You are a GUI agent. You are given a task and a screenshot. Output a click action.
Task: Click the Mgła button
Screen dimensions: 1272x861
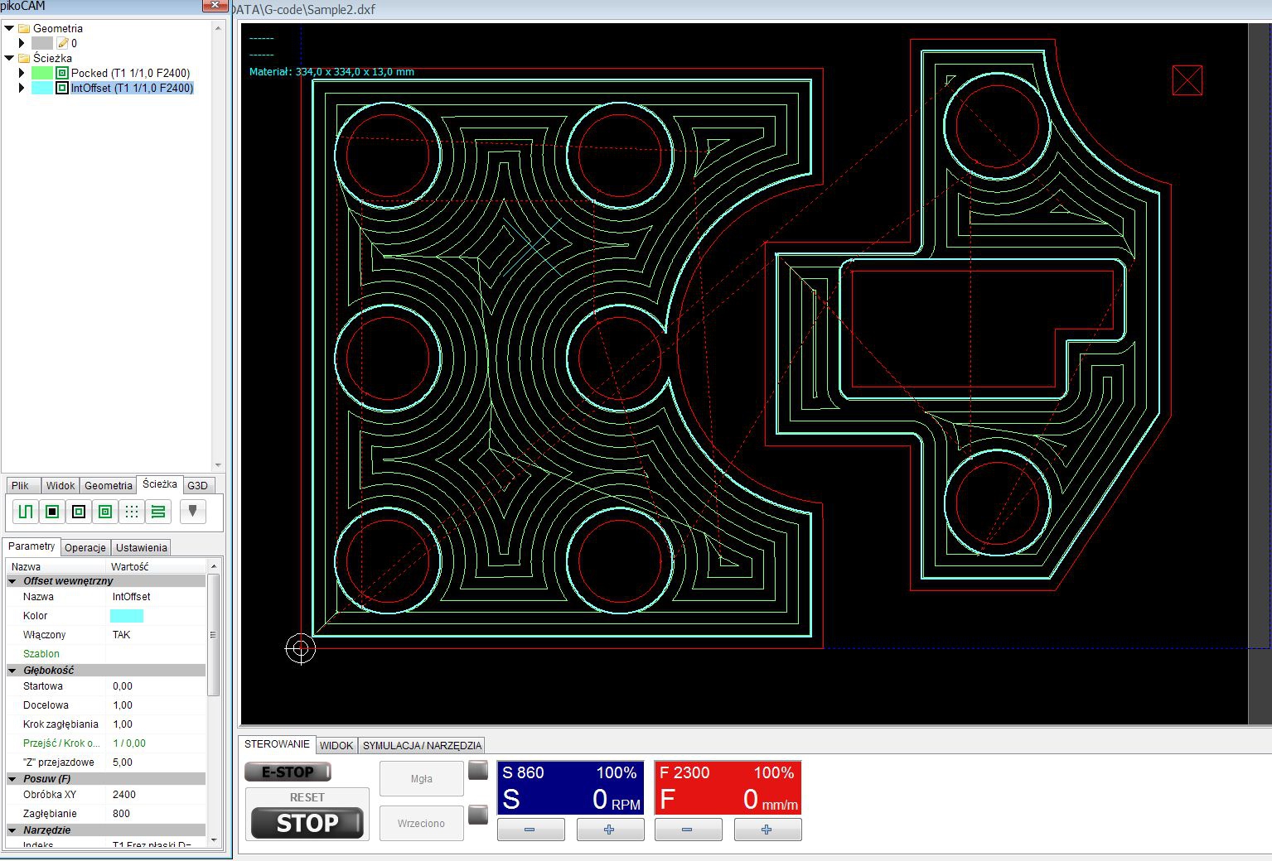[421, 779]
